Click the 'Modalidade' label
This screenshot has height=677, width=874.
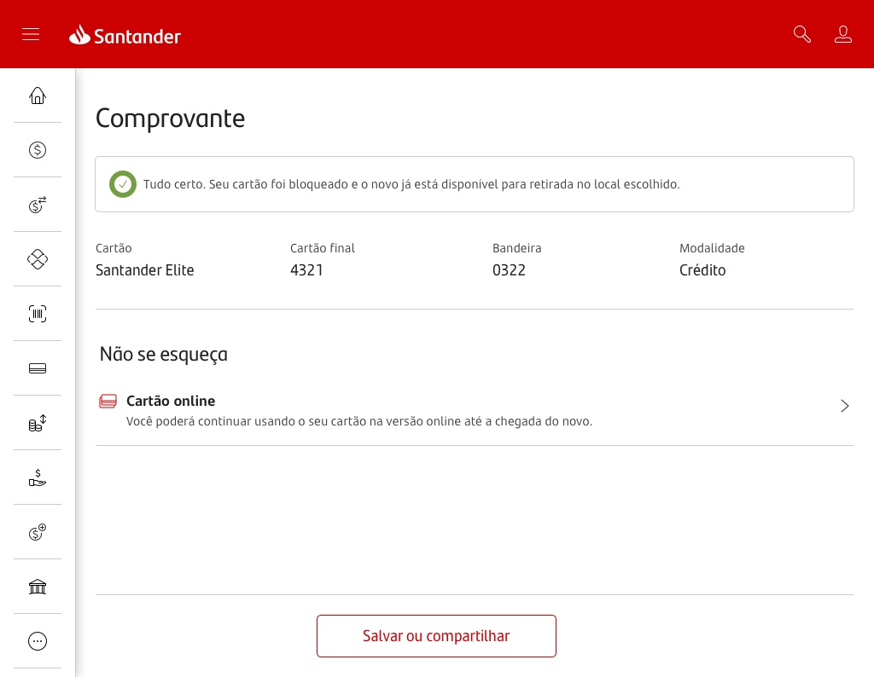pos(712,248)
